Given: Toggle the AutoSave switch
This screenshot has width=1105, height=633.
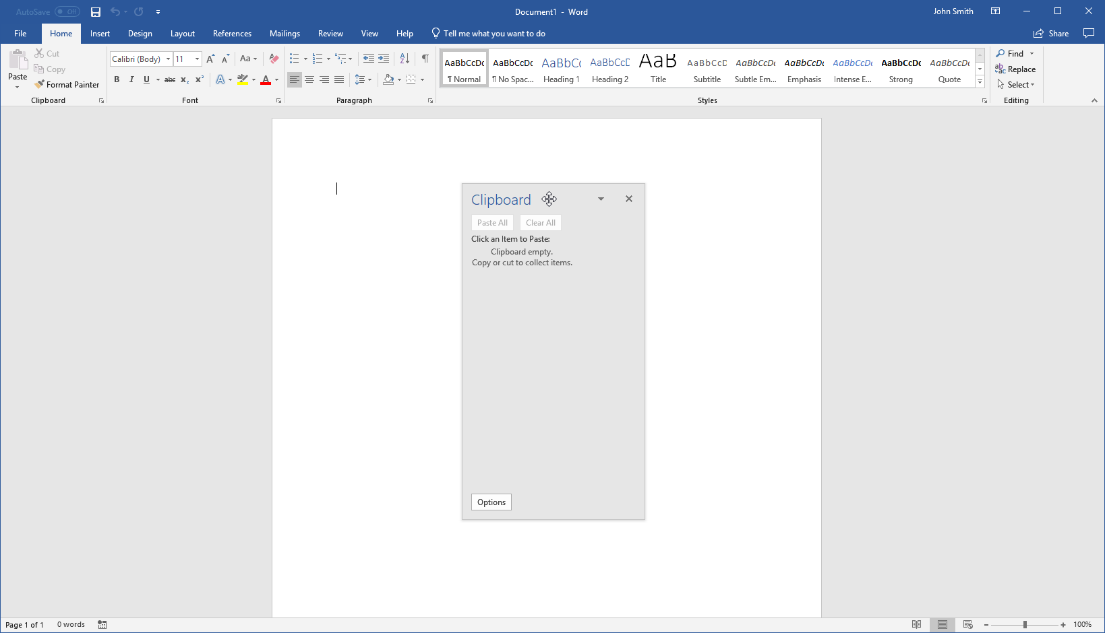Looking at the screenshot, I should coord(67,11).
